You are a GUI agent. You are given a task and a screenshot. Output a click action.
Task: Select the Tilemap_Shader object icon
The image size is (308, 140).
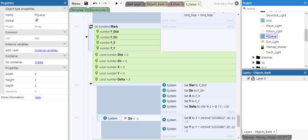(263, 47)
